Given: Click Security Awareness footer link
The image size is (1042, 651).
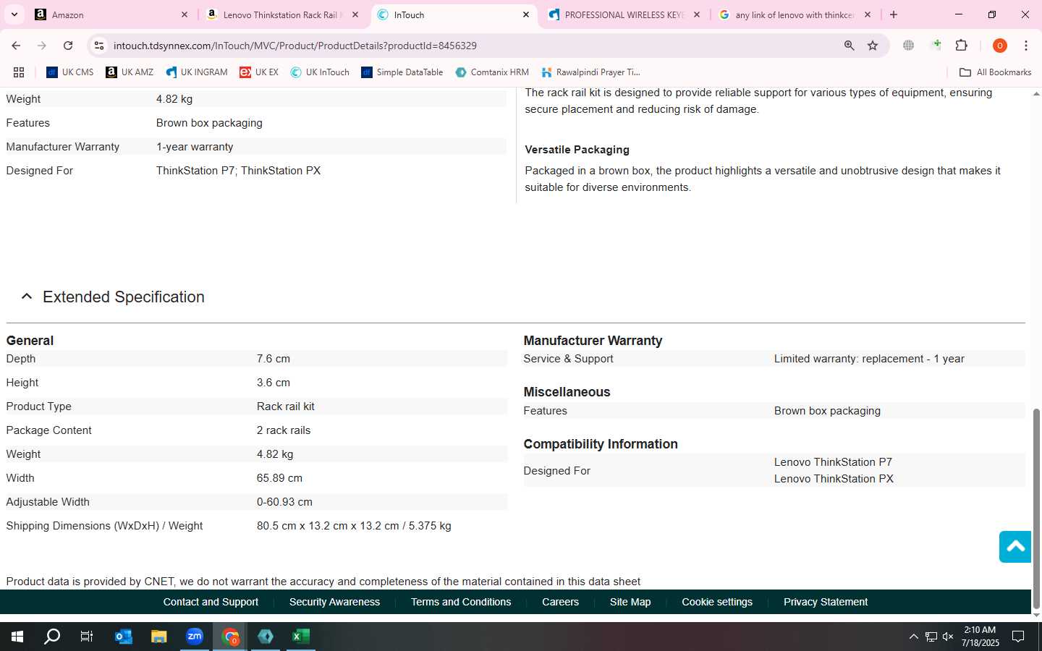Looking at the screenshot, I should point(334,602).
